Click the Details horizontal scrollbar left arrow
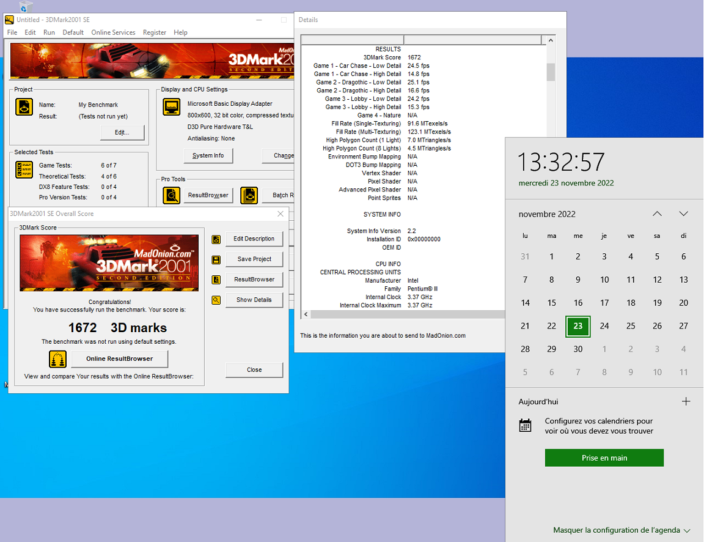The width and height of the screenshot is (704, 542). (306, 314)
